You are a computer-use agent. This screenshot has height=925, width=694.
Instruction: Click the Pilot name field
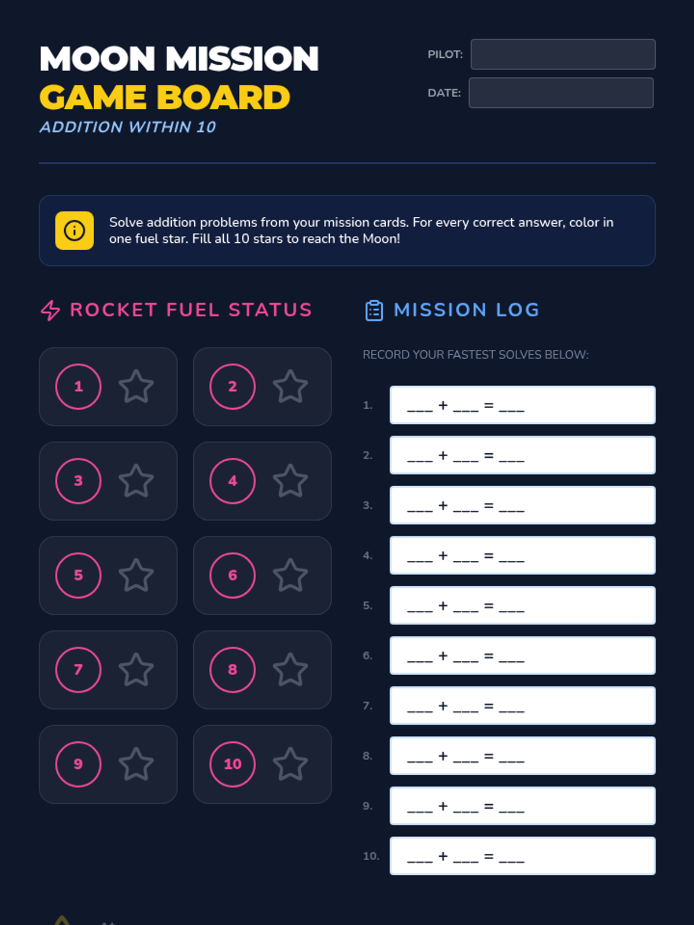563,54
